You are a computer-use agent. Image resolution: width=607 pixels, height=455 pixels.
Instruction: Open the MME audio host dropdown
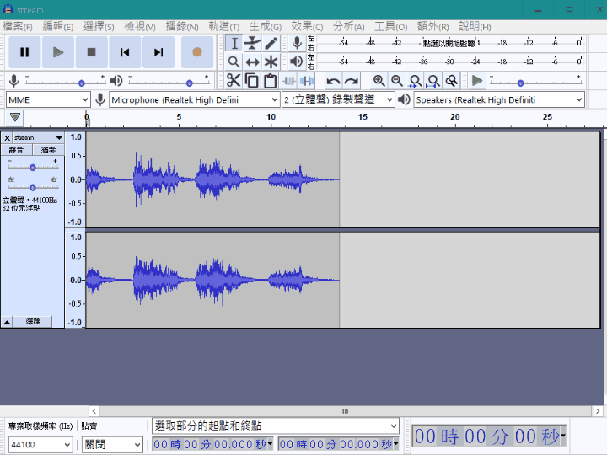(47, 99)
